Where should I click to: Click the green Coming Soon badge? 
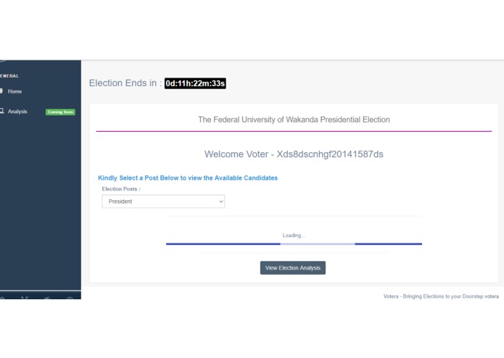click(60, 112)
